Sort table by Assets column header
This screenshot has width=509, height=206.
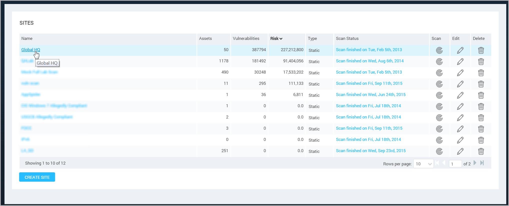(205, 38)
